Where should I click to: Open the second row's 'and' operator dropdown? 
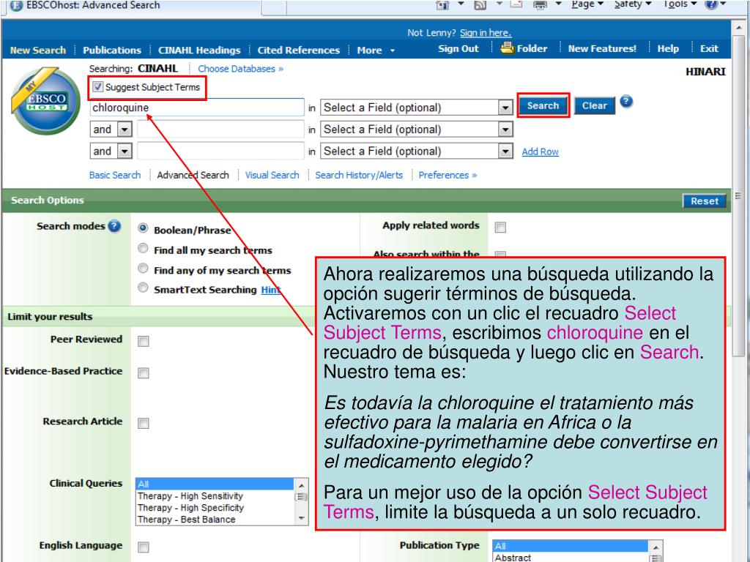(x=125, y=130)
